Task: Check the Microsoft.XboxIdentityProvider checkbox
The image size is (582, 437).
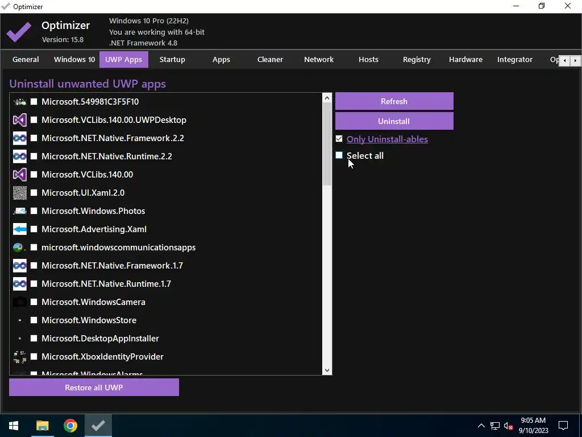Action: pyautogui.click(x=34, y=357)
